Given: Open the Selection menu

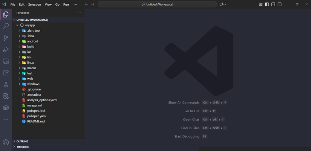Looking at the screenshot, I should (35, 5).
